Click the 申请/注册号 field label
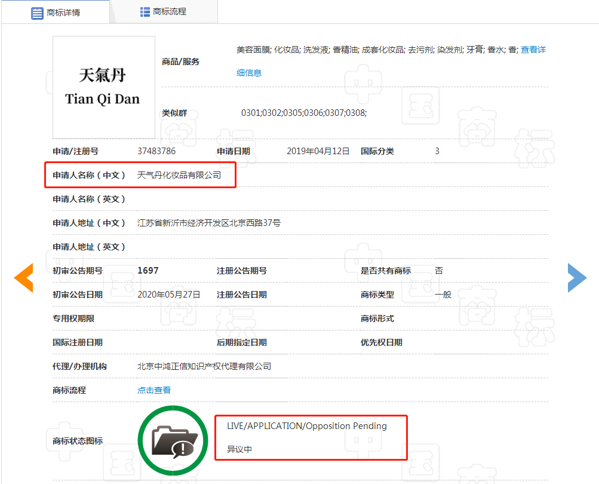 76,151
